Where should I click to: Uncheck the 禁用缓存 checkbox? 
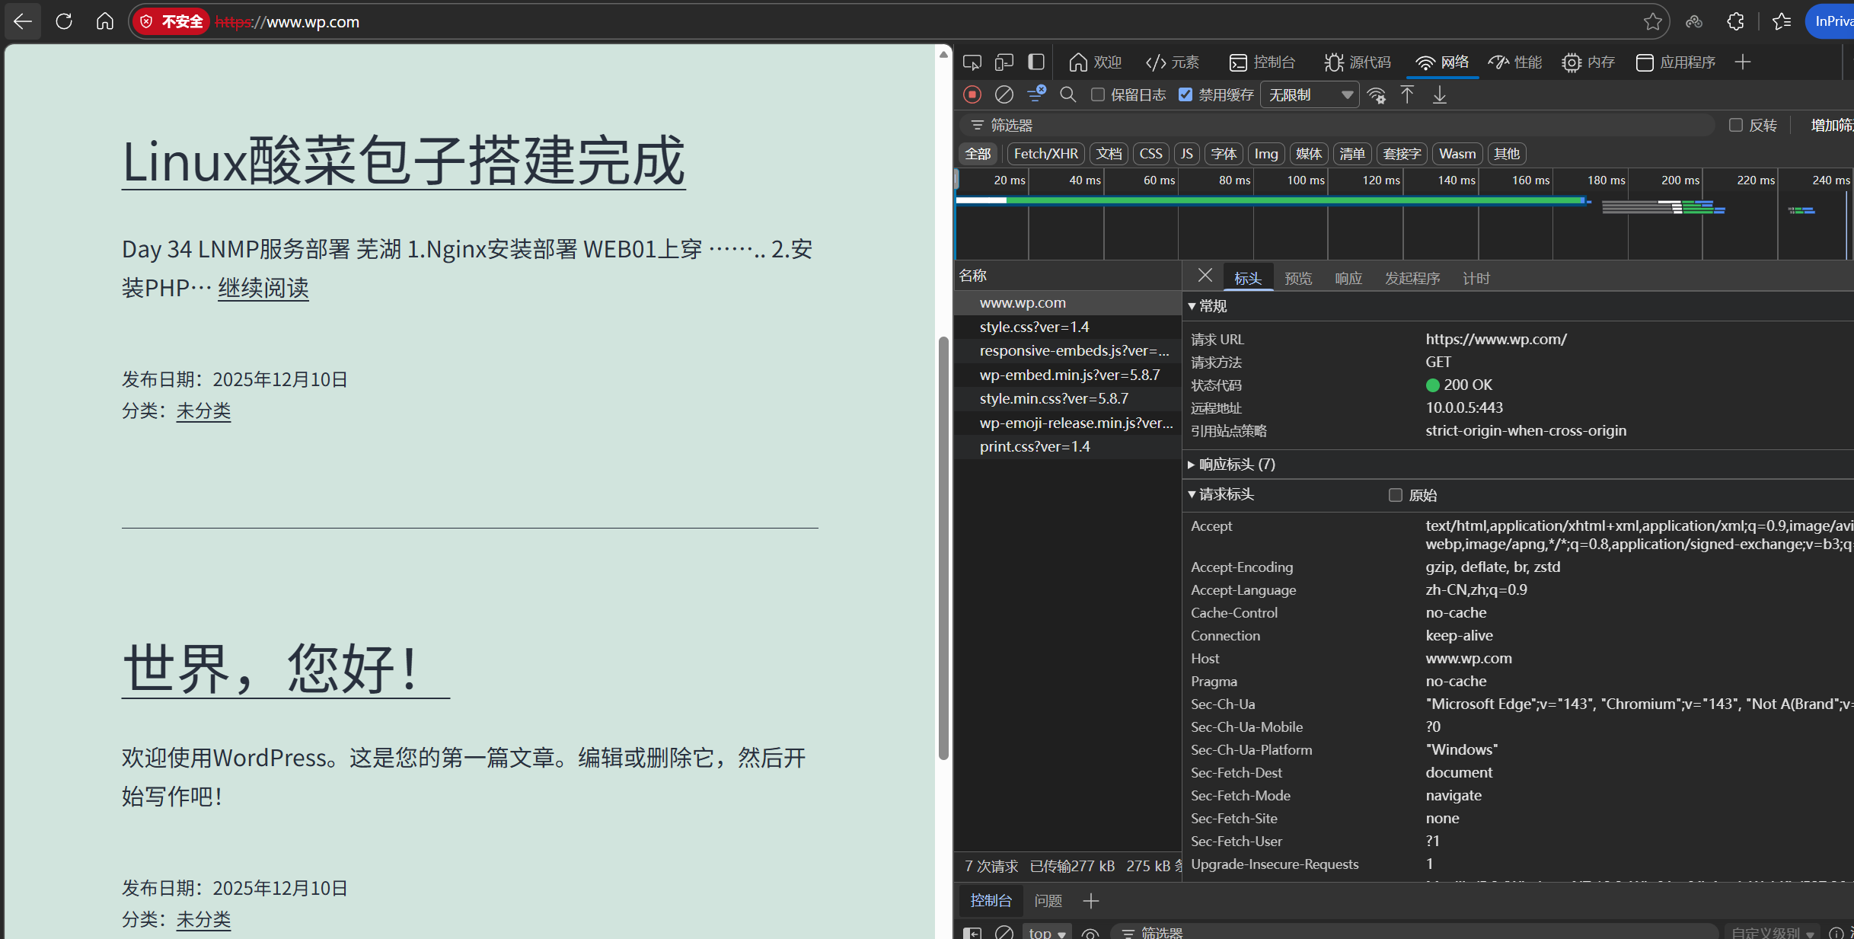pyautogui.click(x=1185, y=94)
